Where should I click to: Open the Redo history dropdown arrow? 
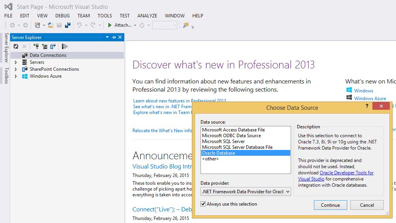pyautogui.click(x=100, y=26)
